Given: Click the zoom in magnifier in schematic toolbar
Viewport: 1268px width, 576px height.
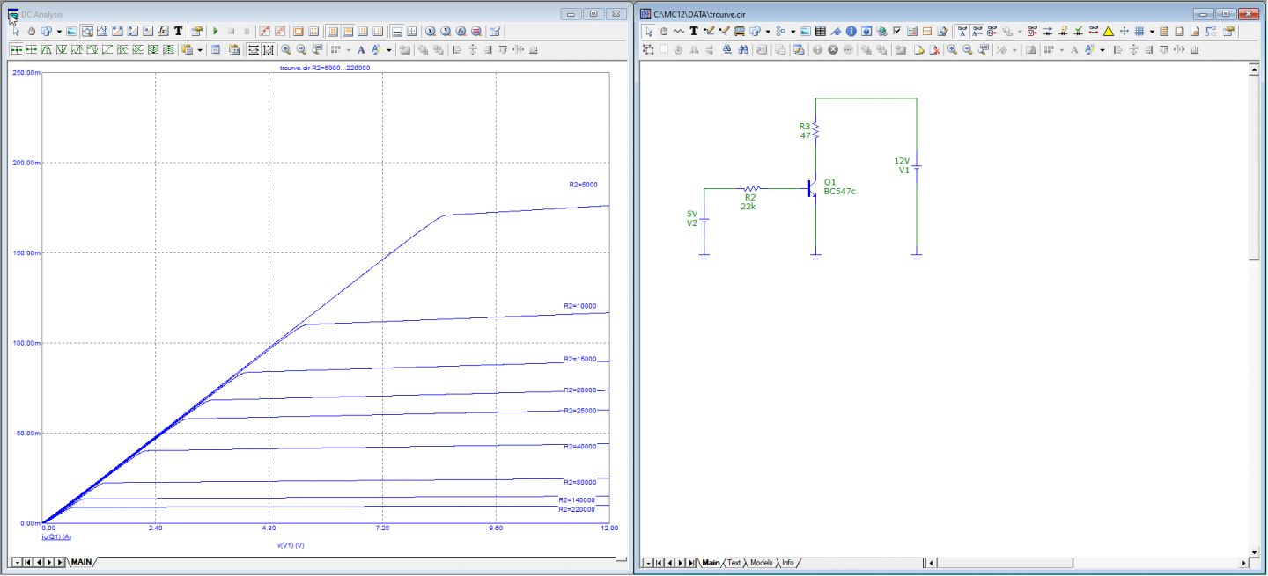Looking at the screenshot, I should [x=952, y=50].
